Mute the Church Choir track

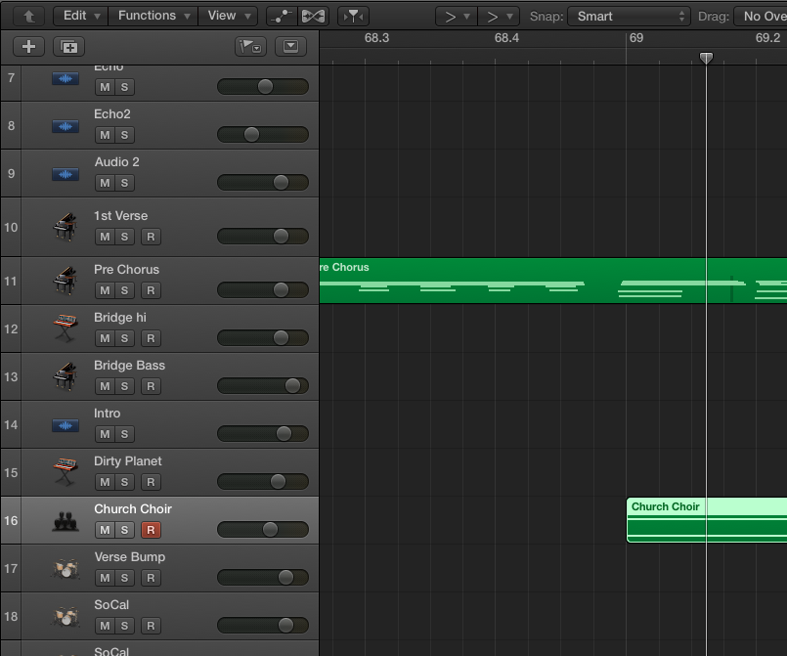(105, 531)
